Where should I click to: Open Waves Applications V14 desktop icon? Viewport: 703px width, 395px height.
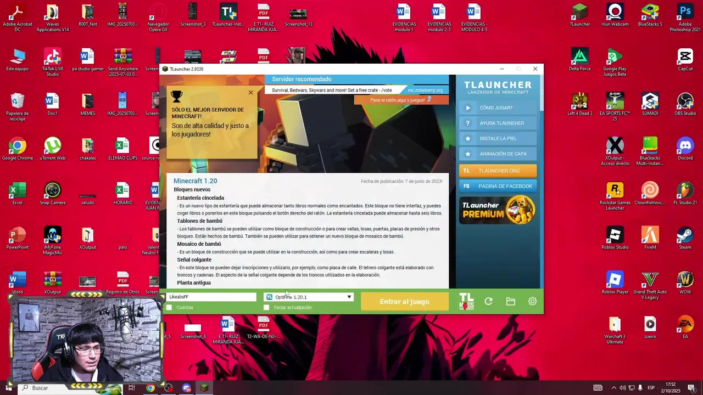(53, 18)
